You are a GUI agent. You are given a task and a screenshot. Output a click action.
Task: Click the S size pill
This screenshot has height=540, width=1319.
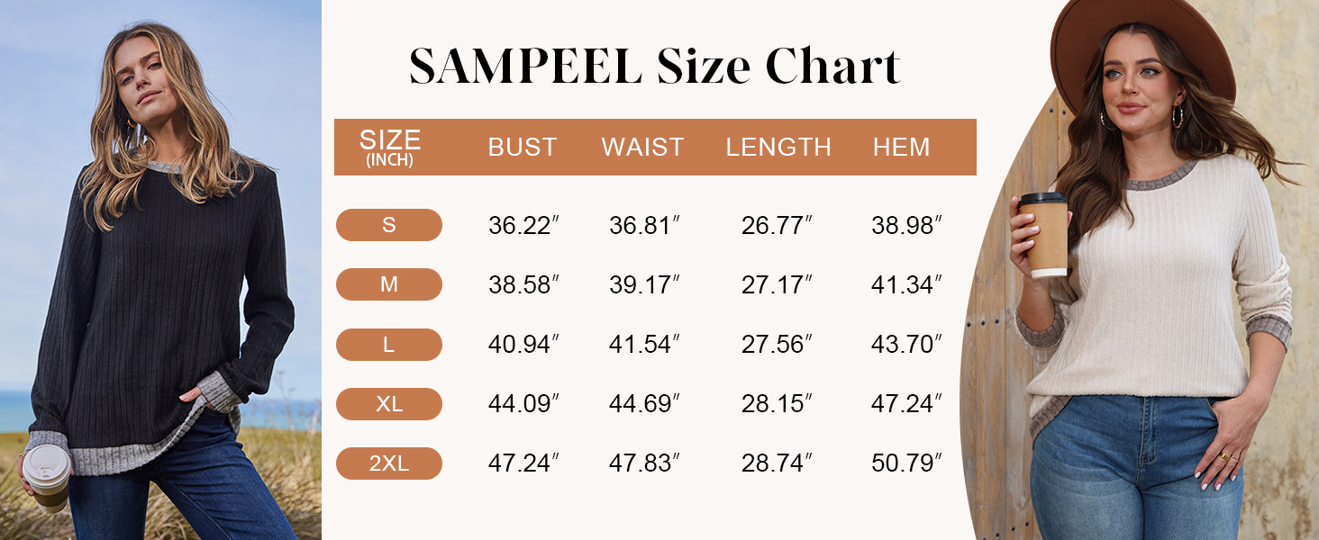coord(389,225)
